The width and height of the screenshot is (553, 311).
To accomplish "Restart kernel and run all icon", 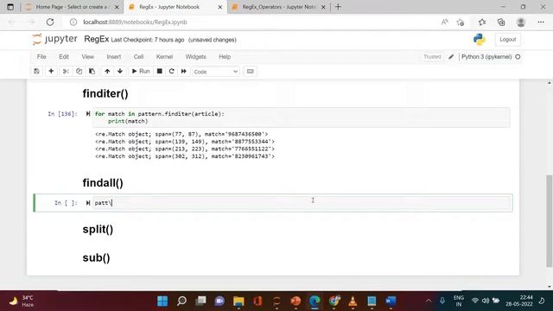I will click(x=184, y=71).
